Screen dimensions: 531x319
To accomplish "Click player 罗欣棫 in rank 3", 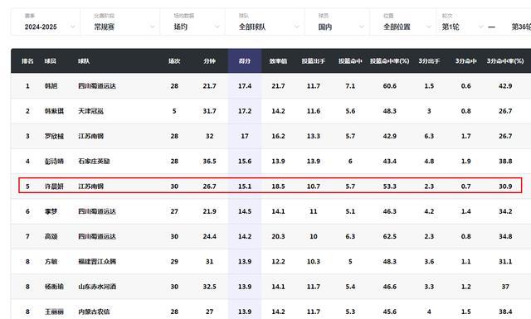I will click(54, 136).
